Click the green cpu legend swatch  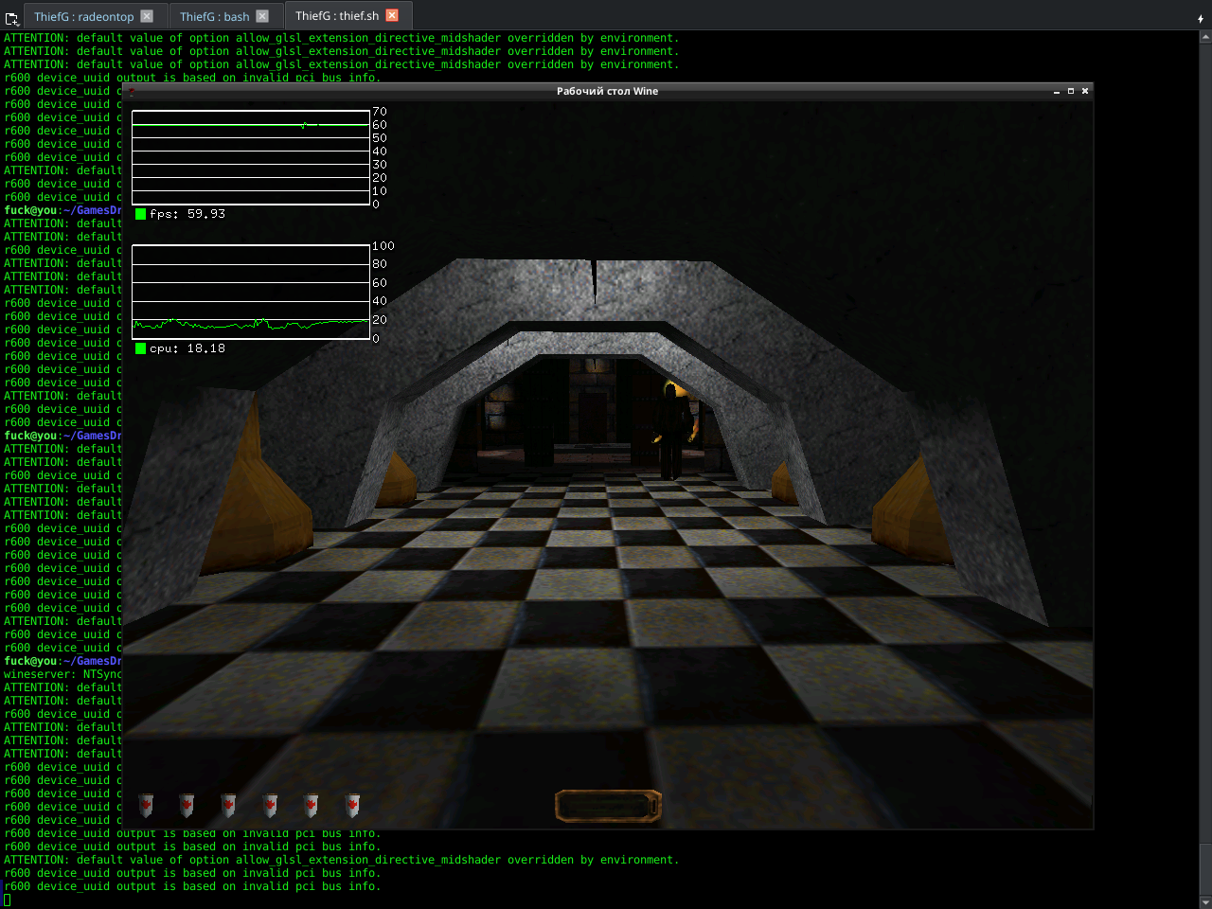click(140, 348)
